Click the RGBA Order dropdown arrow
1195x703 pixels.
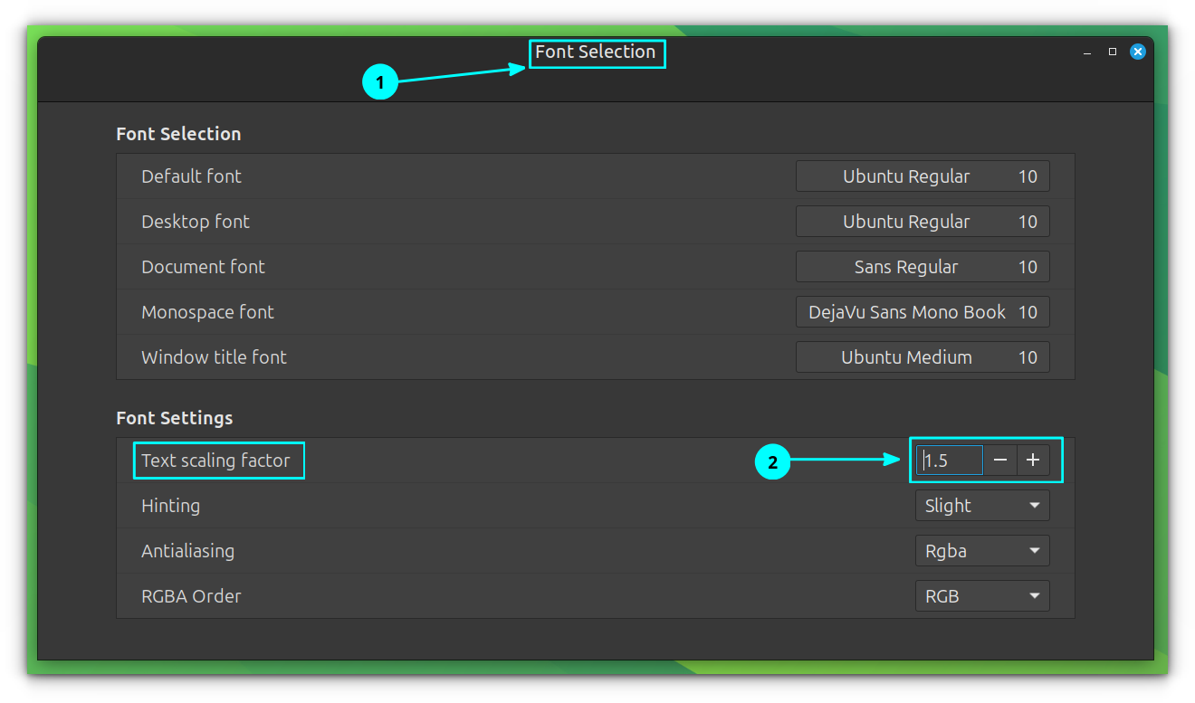(x=1034, y=595)
